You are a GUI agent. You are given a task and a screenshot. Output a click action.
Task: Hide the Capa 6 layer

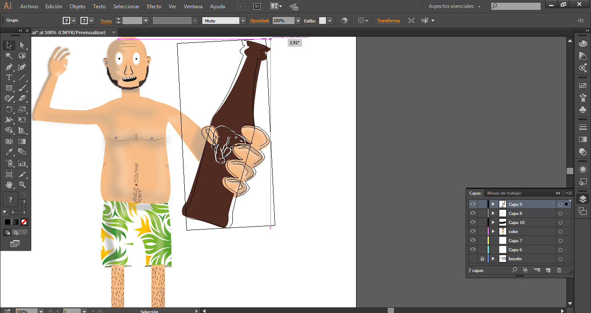[x=473, y=249]
